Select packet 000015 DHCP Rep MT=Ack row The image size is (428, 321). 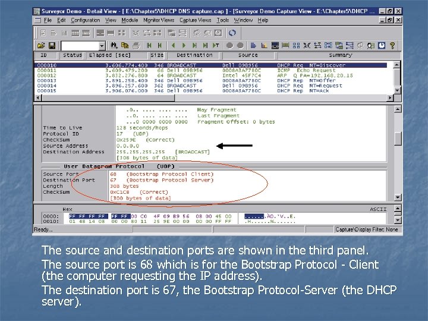pyautogui.click(x=210, y=90)
